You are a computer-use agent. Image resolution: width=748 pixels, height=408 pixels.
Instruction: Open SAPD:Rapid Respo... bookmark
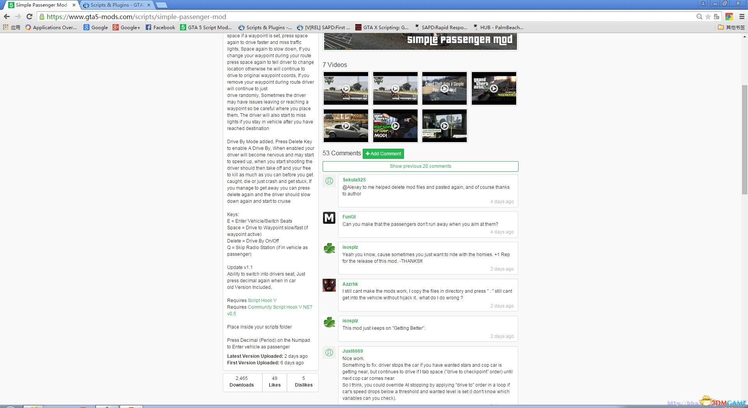click(x=441, y=27)
